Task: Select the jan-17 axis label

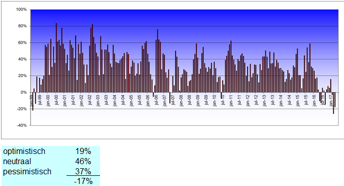Action: pyautogui.click(x=331, y=101)
